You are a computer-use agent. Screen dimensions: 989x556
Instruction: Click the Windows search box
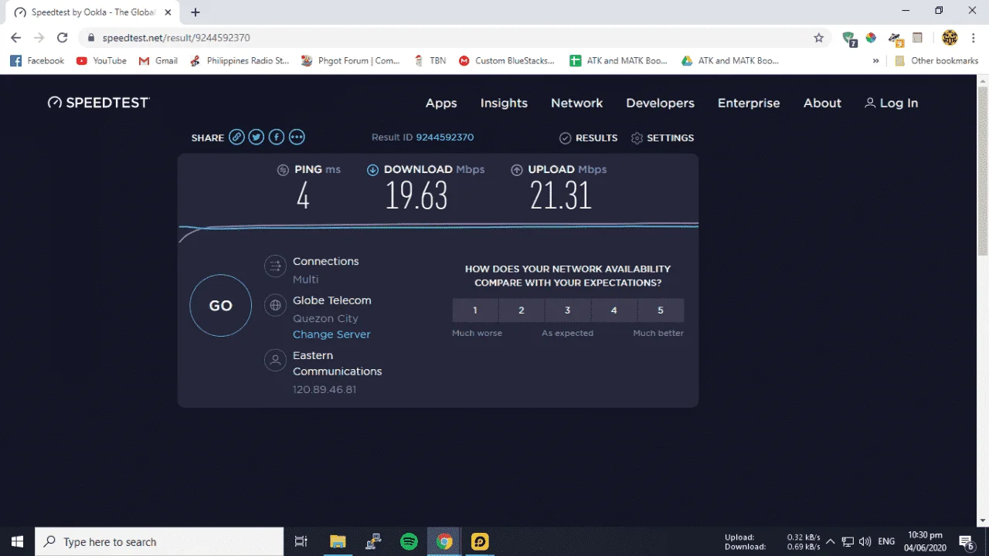click(159, 541)
